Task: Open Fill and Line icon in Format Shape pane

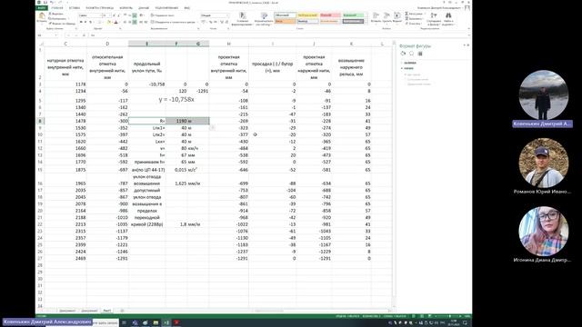Action: (403, 54)
